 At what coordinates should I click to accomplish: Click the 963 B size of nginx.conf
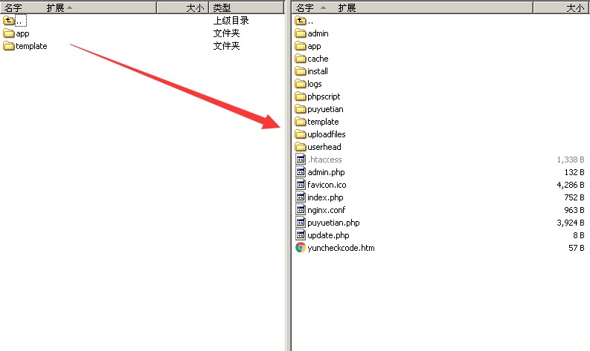574,210
